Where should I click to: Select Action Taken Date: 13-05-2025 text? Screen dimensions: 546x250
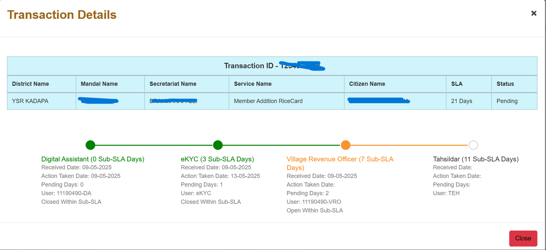(x=220, y=176)
